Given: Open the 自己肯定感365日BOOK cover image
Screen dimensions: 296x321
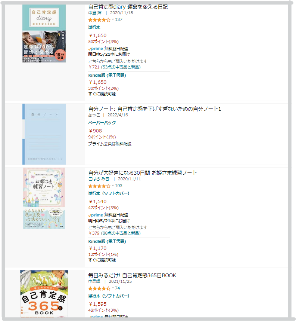Looking at the screenshot, I should 44,294.
